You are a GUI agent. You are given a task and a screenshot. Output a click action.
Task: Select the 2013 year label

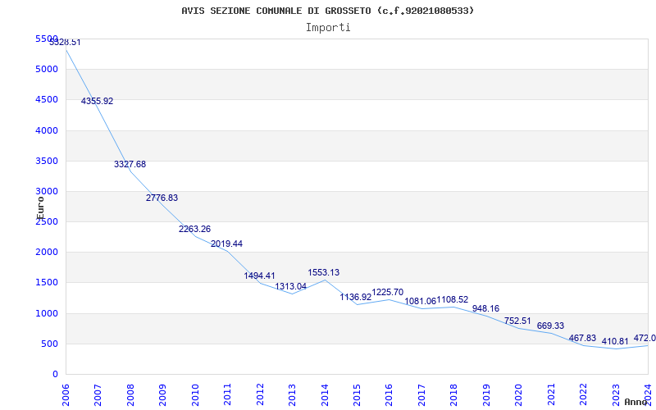pos(292,395)
